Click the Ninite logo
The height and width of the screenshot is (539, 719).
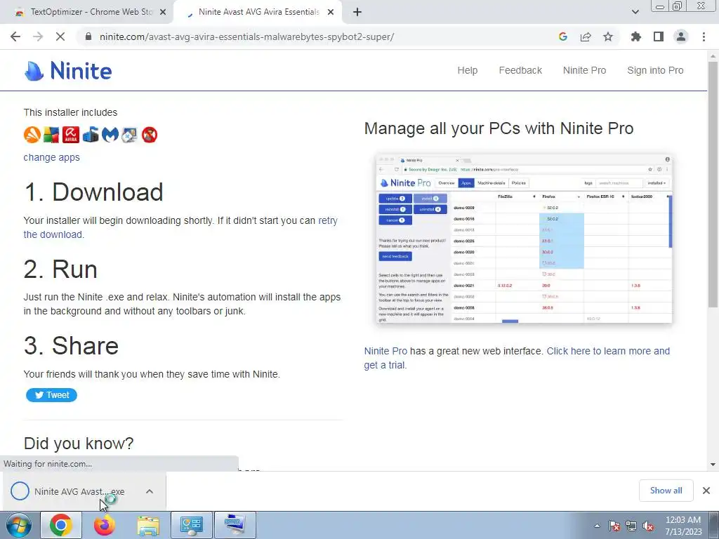(x=68, y=71)
